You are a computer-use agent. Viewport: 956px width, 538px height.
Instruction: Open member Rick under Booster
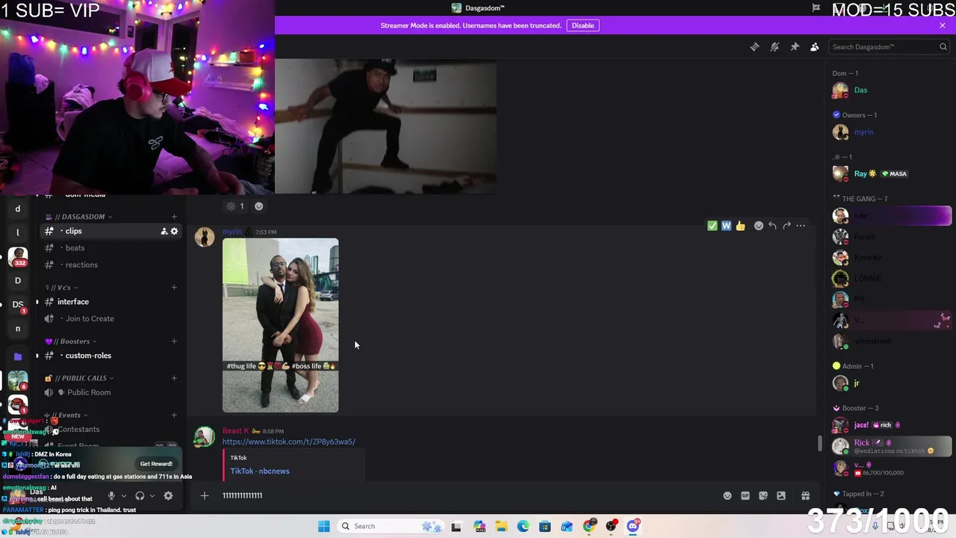point(890,446)
